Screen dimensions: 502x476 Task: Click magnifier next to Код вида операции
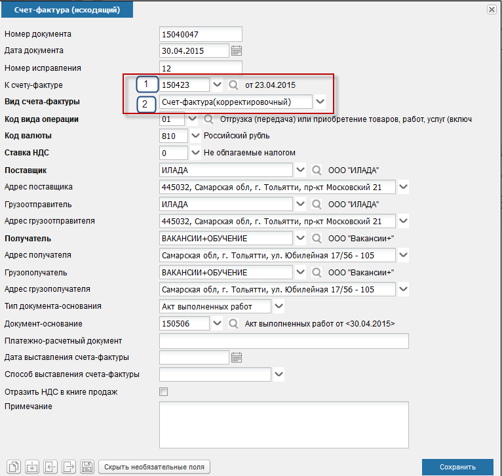coord(208,119)
